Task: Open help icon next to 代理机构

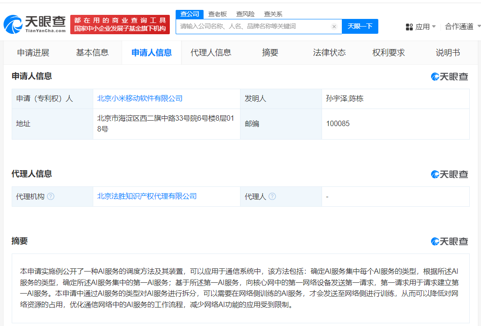Action: (x=50, y=196)
